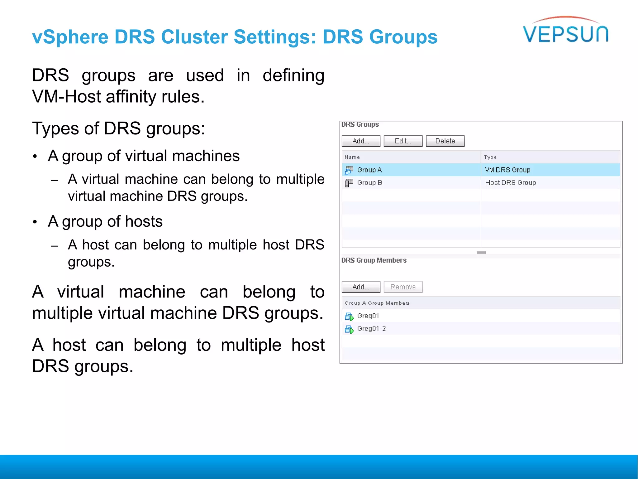Click the slide title vSphere DRS Cluster Settings
This screenshot has width=638, height=479.
235,37
